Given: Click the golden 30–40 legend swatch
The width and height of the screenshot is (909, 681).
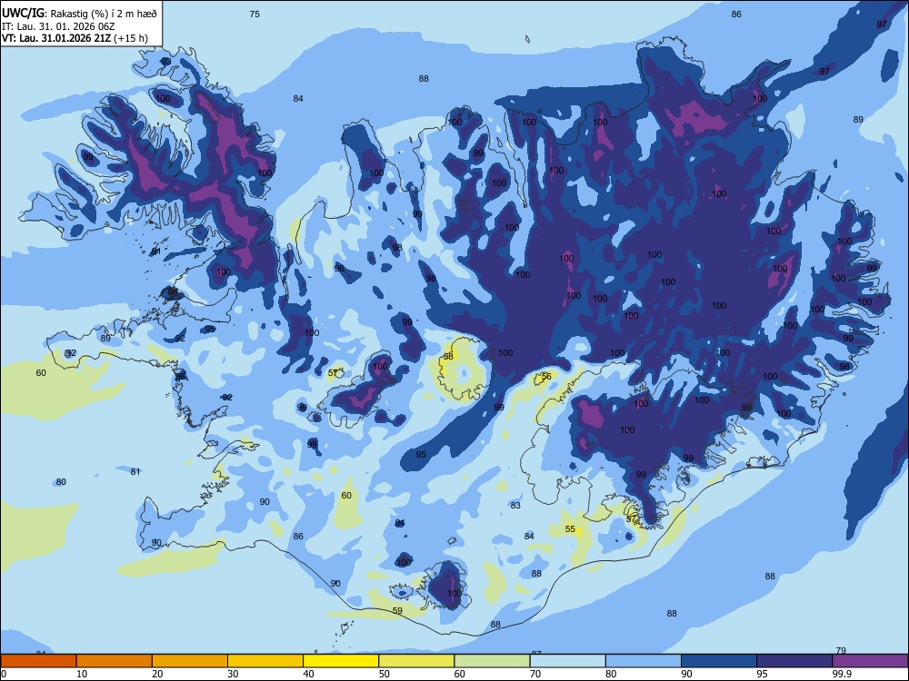Looking at the screenshot, I should pyautogui.click(x=265, y=661).
